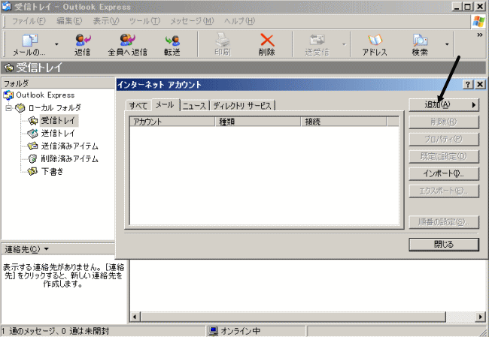Click the 受信トレイ folder icon in tree
This screenshot has width=489, height=337.
point(32,121)
